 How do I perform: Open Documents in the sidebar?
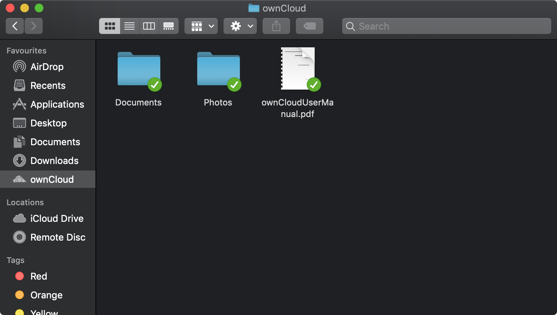click(48, 142)
